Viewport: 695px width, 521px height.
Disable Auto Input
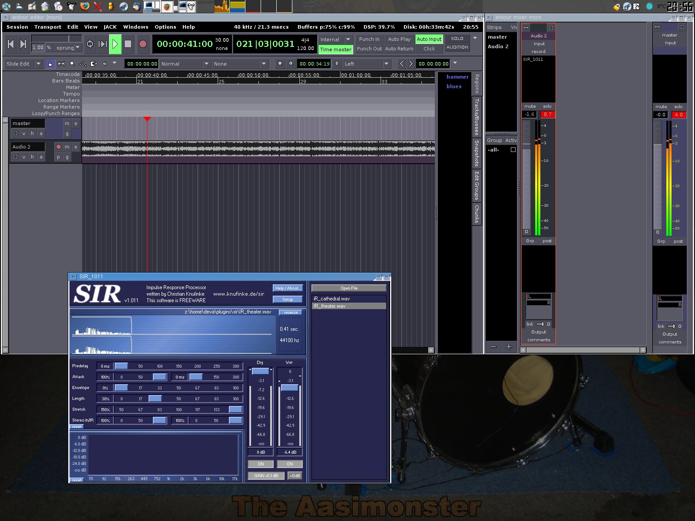[429, 39]
